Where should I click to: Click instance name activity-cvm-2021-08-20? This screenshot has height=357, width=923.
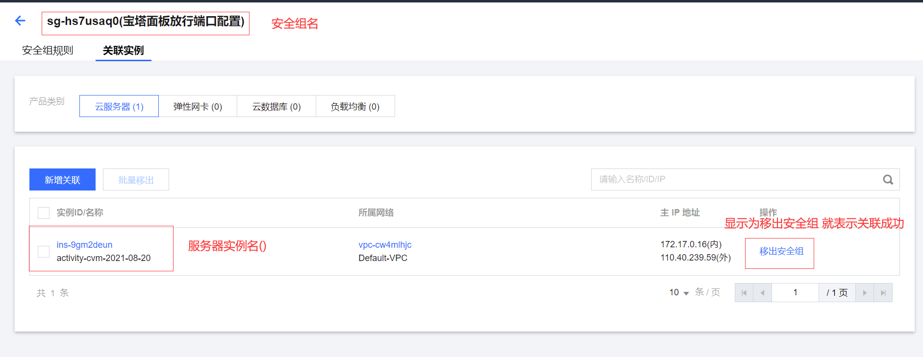(x=103, y=258)
